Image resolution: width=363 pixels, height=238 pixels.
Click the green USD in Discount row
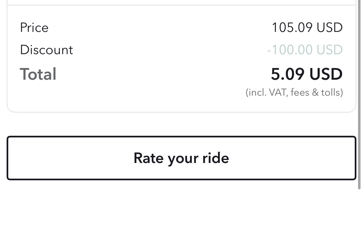[329, 50]
